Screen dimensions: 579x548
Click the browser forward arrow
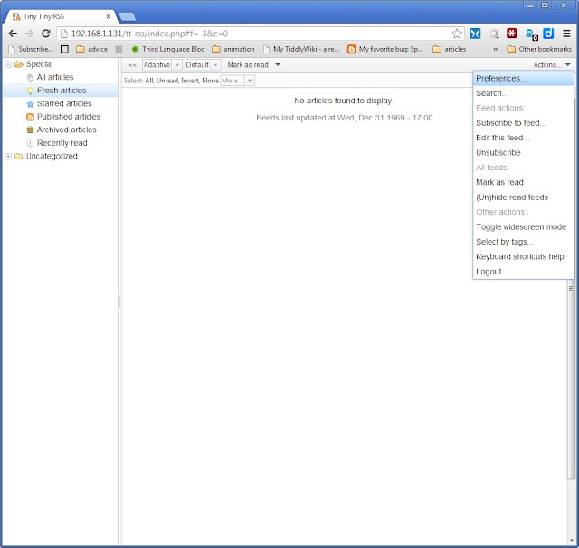(29, 34)
